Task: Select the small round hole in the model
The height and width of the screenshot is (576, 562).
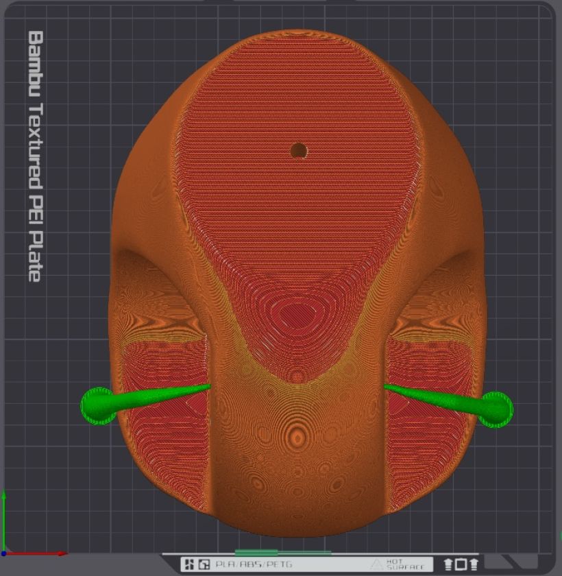Action: pos(298,149)
